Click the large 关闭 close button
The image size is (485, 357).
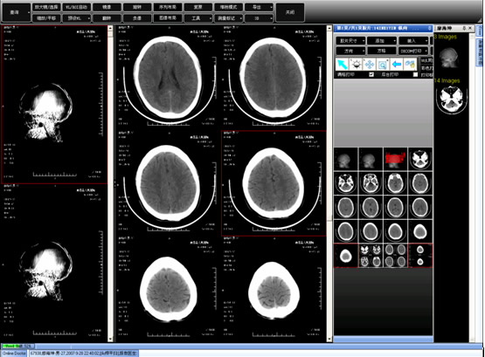[290, 12]
